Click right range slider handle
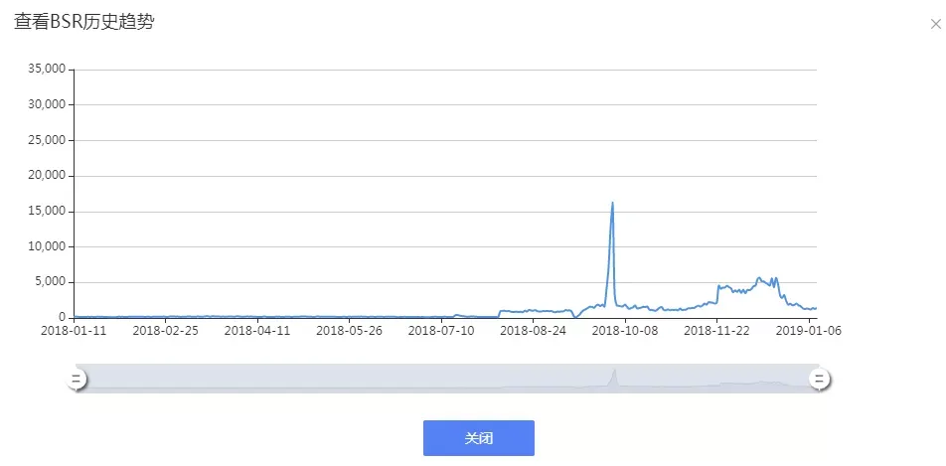The width and height of the screenshot is (946, 466). coord(819,379)
